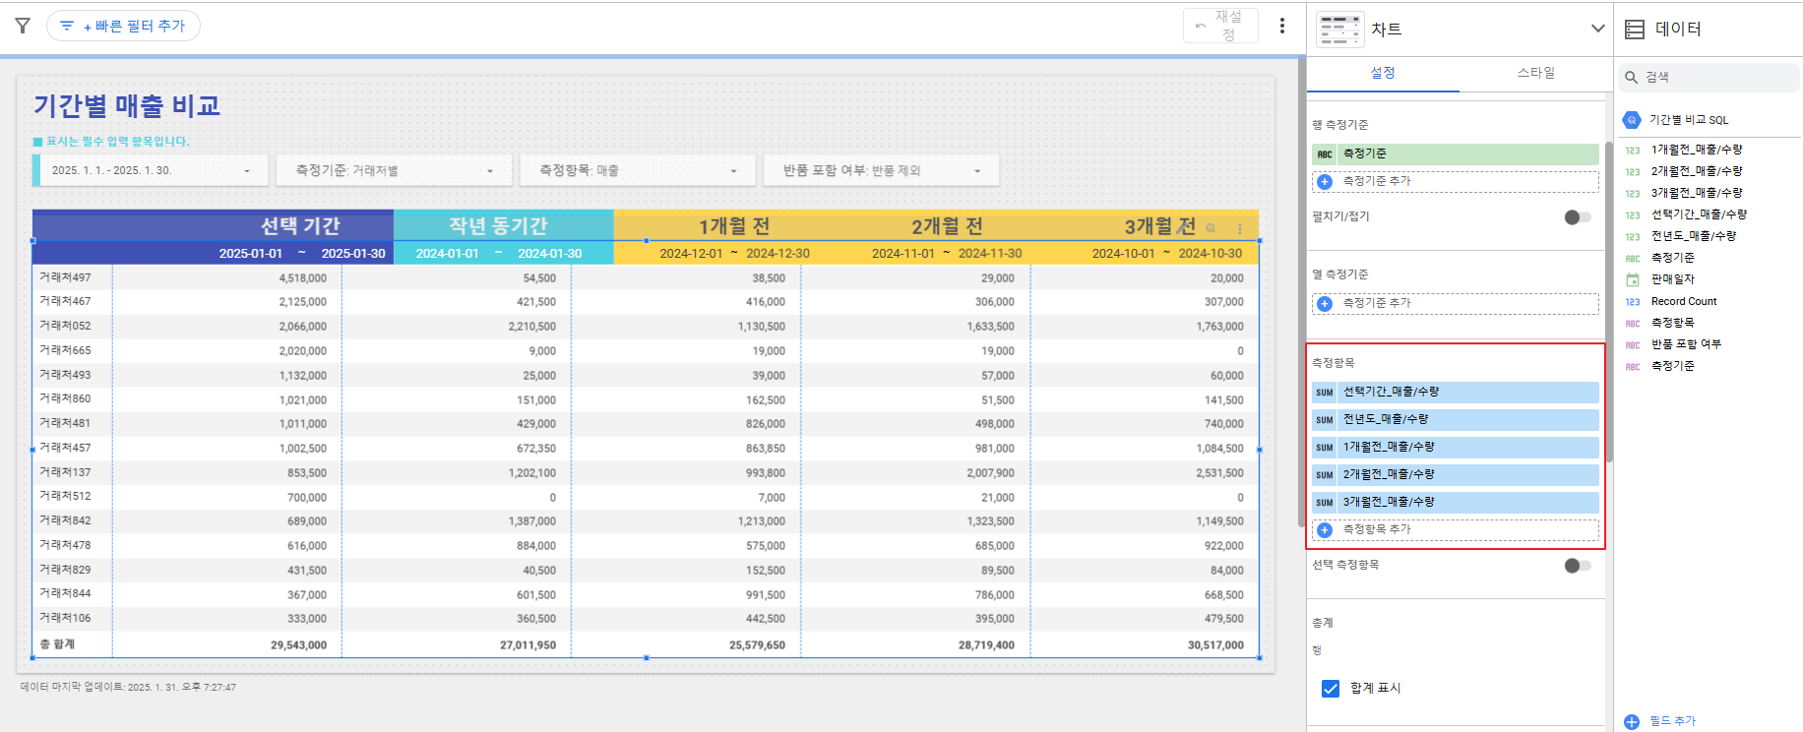
Task: Click the 총 합계 total row label
Action: tap(57, 644)
